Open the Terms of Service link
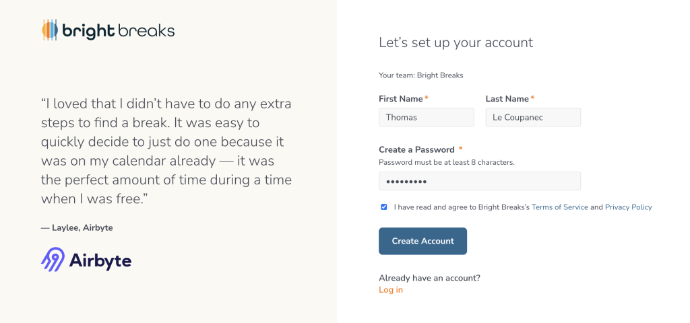 point(559,207)
